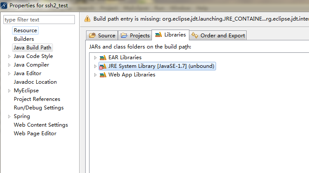
Task: Open the MyEclipse properties page
Action: (26, 91)
